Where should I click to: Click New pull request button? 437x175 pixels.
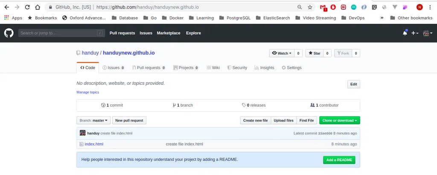tap(129, 120)
